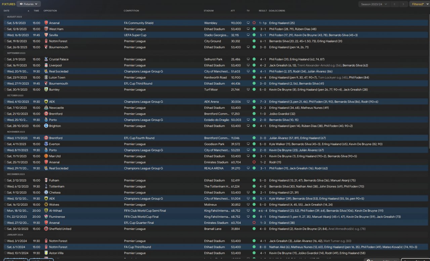Select the Sat, 9/12/2023 date cell
The image size is (430, 261).
point(16,192)
